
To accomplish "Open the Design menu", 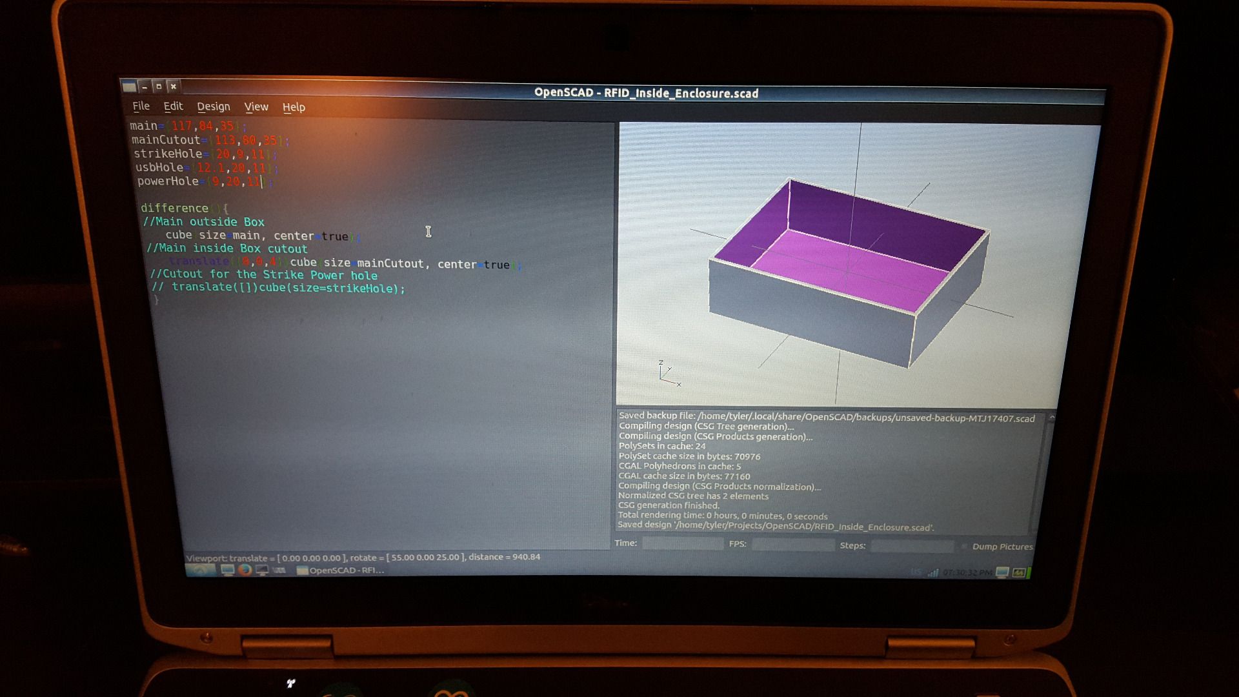I will point(213,106).
